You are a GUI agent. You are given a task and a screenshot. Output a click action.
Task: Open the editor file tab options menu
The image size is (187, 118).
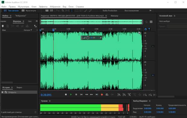[106, 16]
